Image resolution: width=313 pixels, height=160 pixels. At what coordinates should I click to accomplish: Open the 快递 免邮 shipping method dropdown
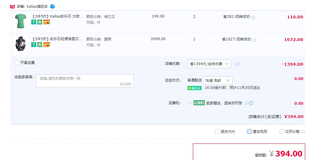pos(218,81)
